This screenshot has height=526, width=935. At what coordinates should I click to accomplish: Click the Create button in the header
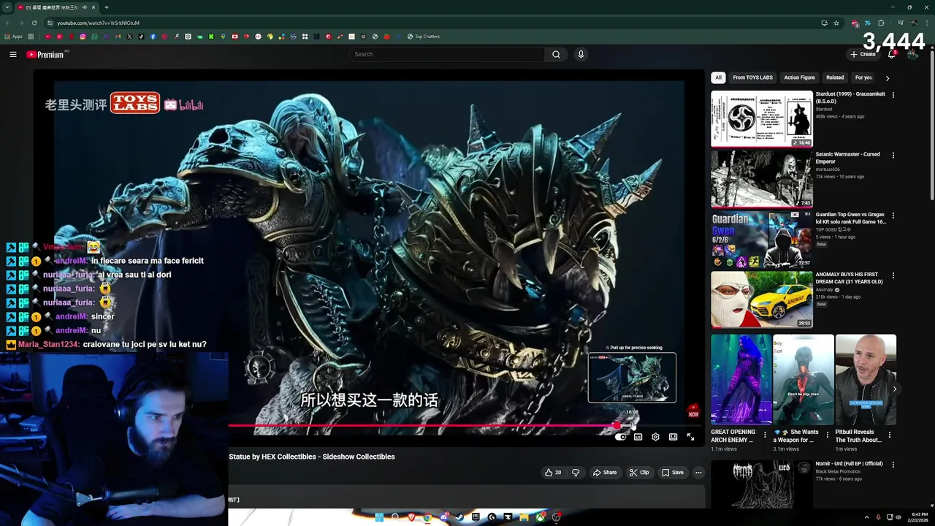coord(863,54)
